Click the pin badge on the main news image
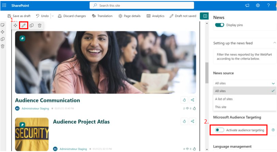Image resolution: width=277 pixels, height=152 pixels. (x=22, y=38)
